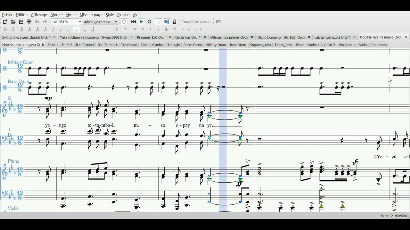
Task: Toggle loop playback
Action: pyautogui.click(x=149, y=22)
